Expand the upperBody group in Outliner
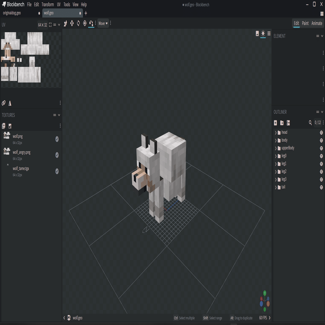Screen dimensions: 325x325 tap(276, 148)
